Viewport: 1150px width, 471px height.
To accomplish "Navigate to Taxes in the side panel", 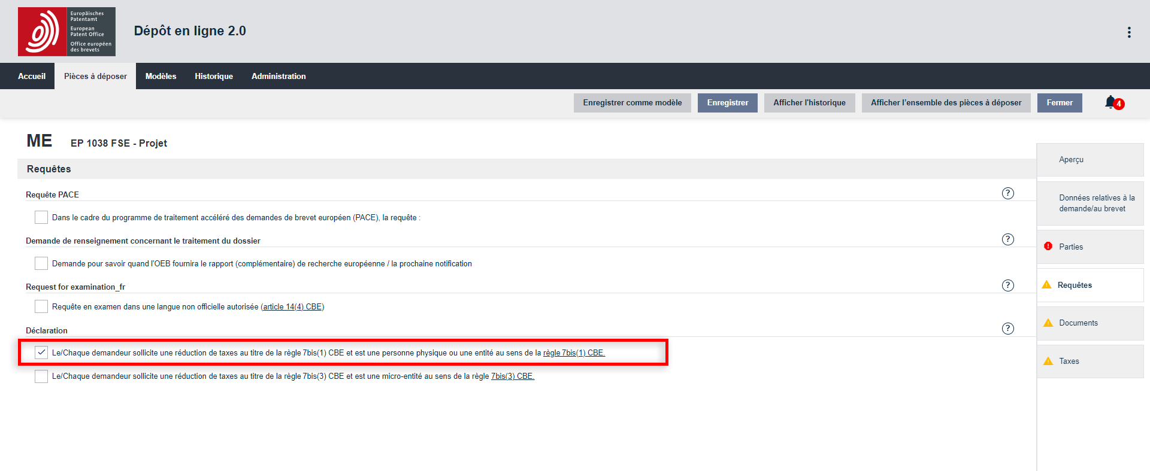I will [1069, 361].
